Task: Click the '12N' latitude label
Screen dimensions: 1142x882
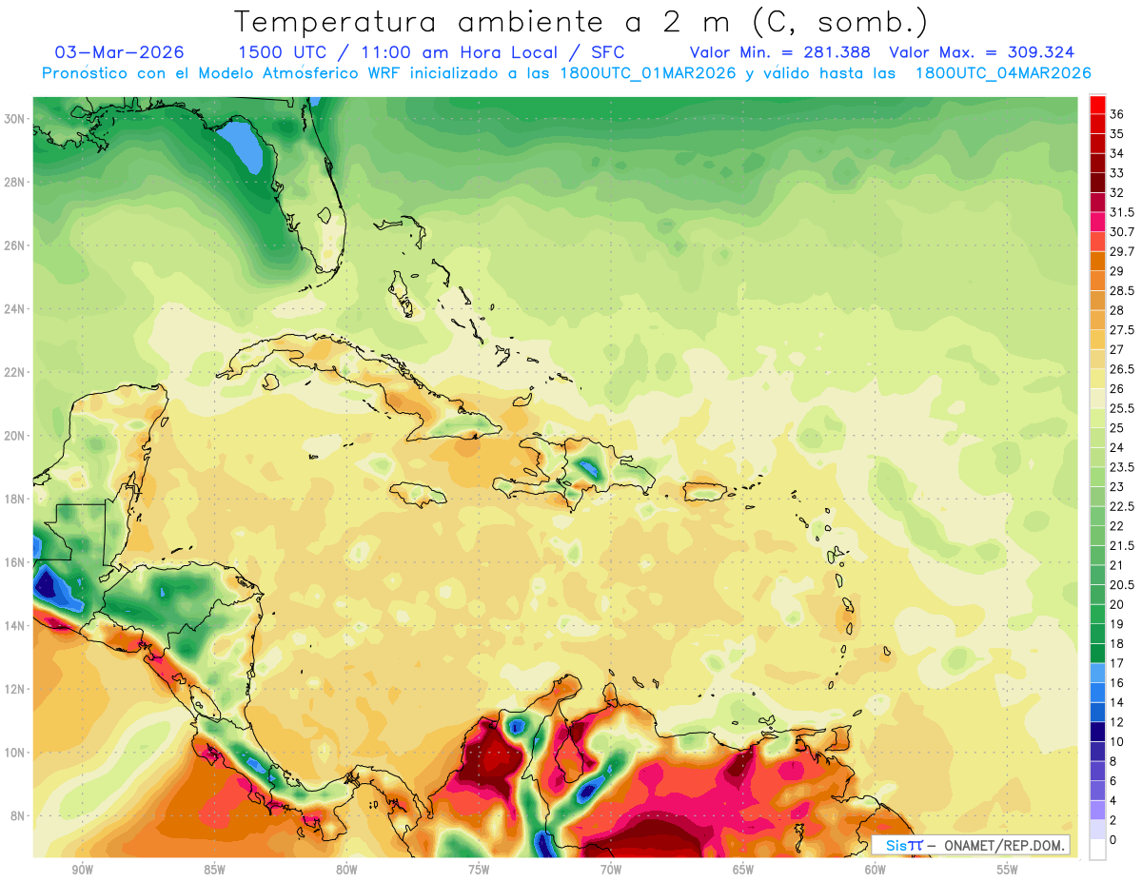Action: point(15,689)
